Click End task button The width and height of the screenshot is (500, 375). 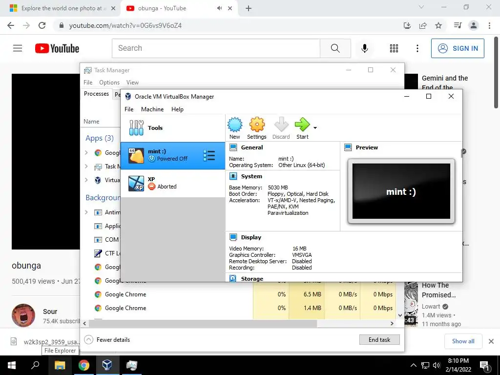379,340
